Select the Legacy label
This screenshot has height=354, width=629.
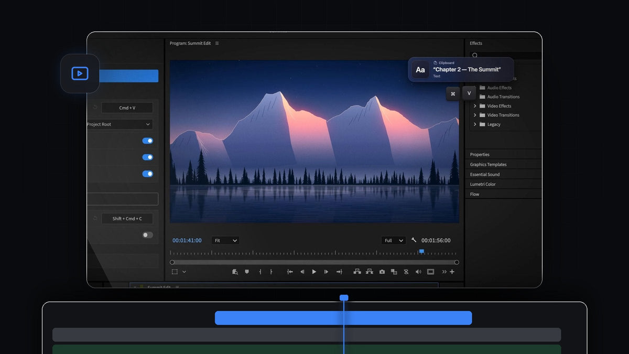(x=494, y=124)
